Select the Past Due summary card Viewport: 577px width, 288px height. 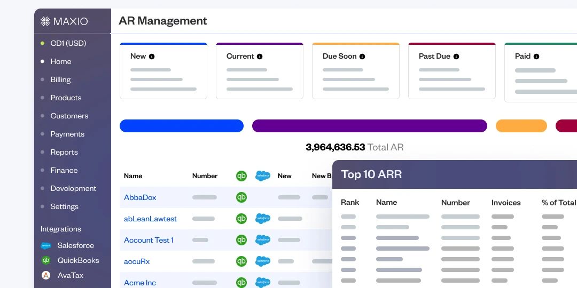point(452,71)
